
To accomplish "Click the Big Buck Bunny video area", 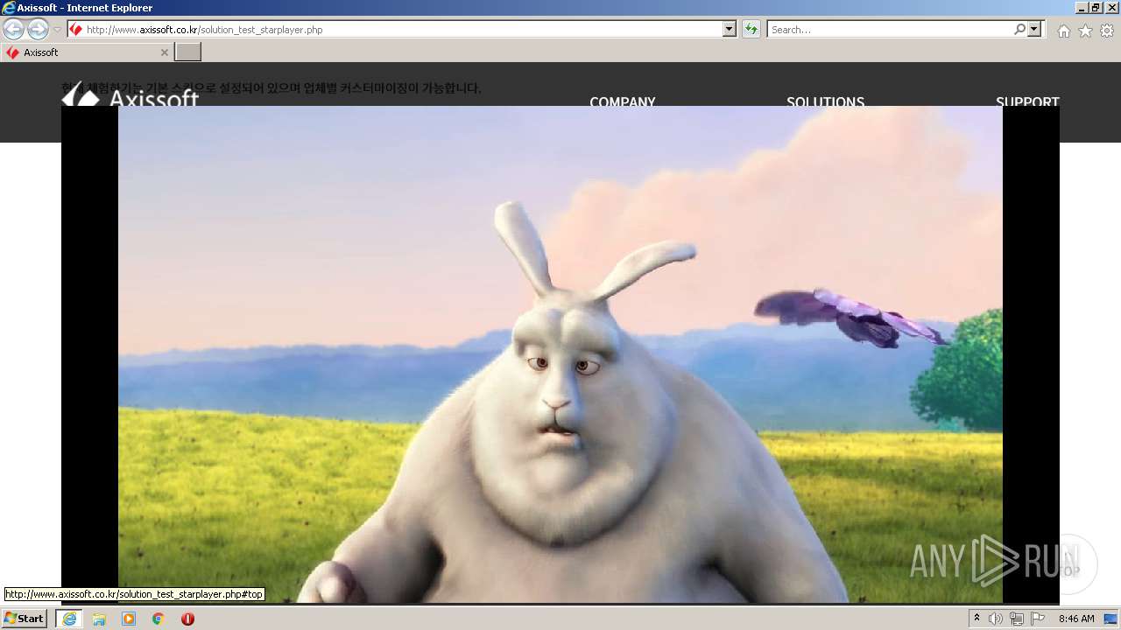I will (x=560, y=354).
